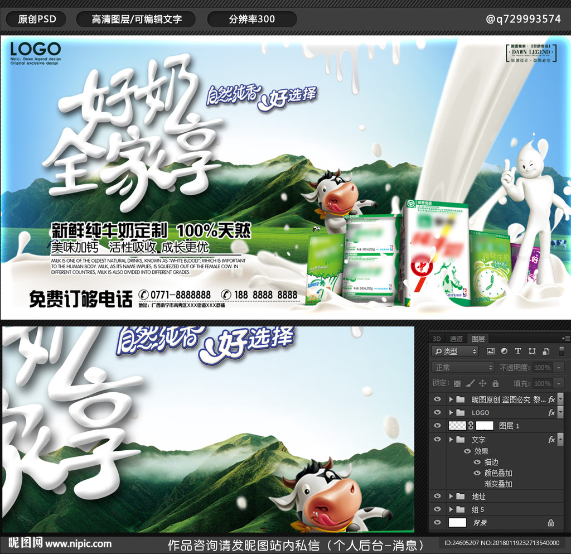The height and width of the screenshot is (554, 571).
Task: Hide the 文字 group
Action: (x=437, y=439)
